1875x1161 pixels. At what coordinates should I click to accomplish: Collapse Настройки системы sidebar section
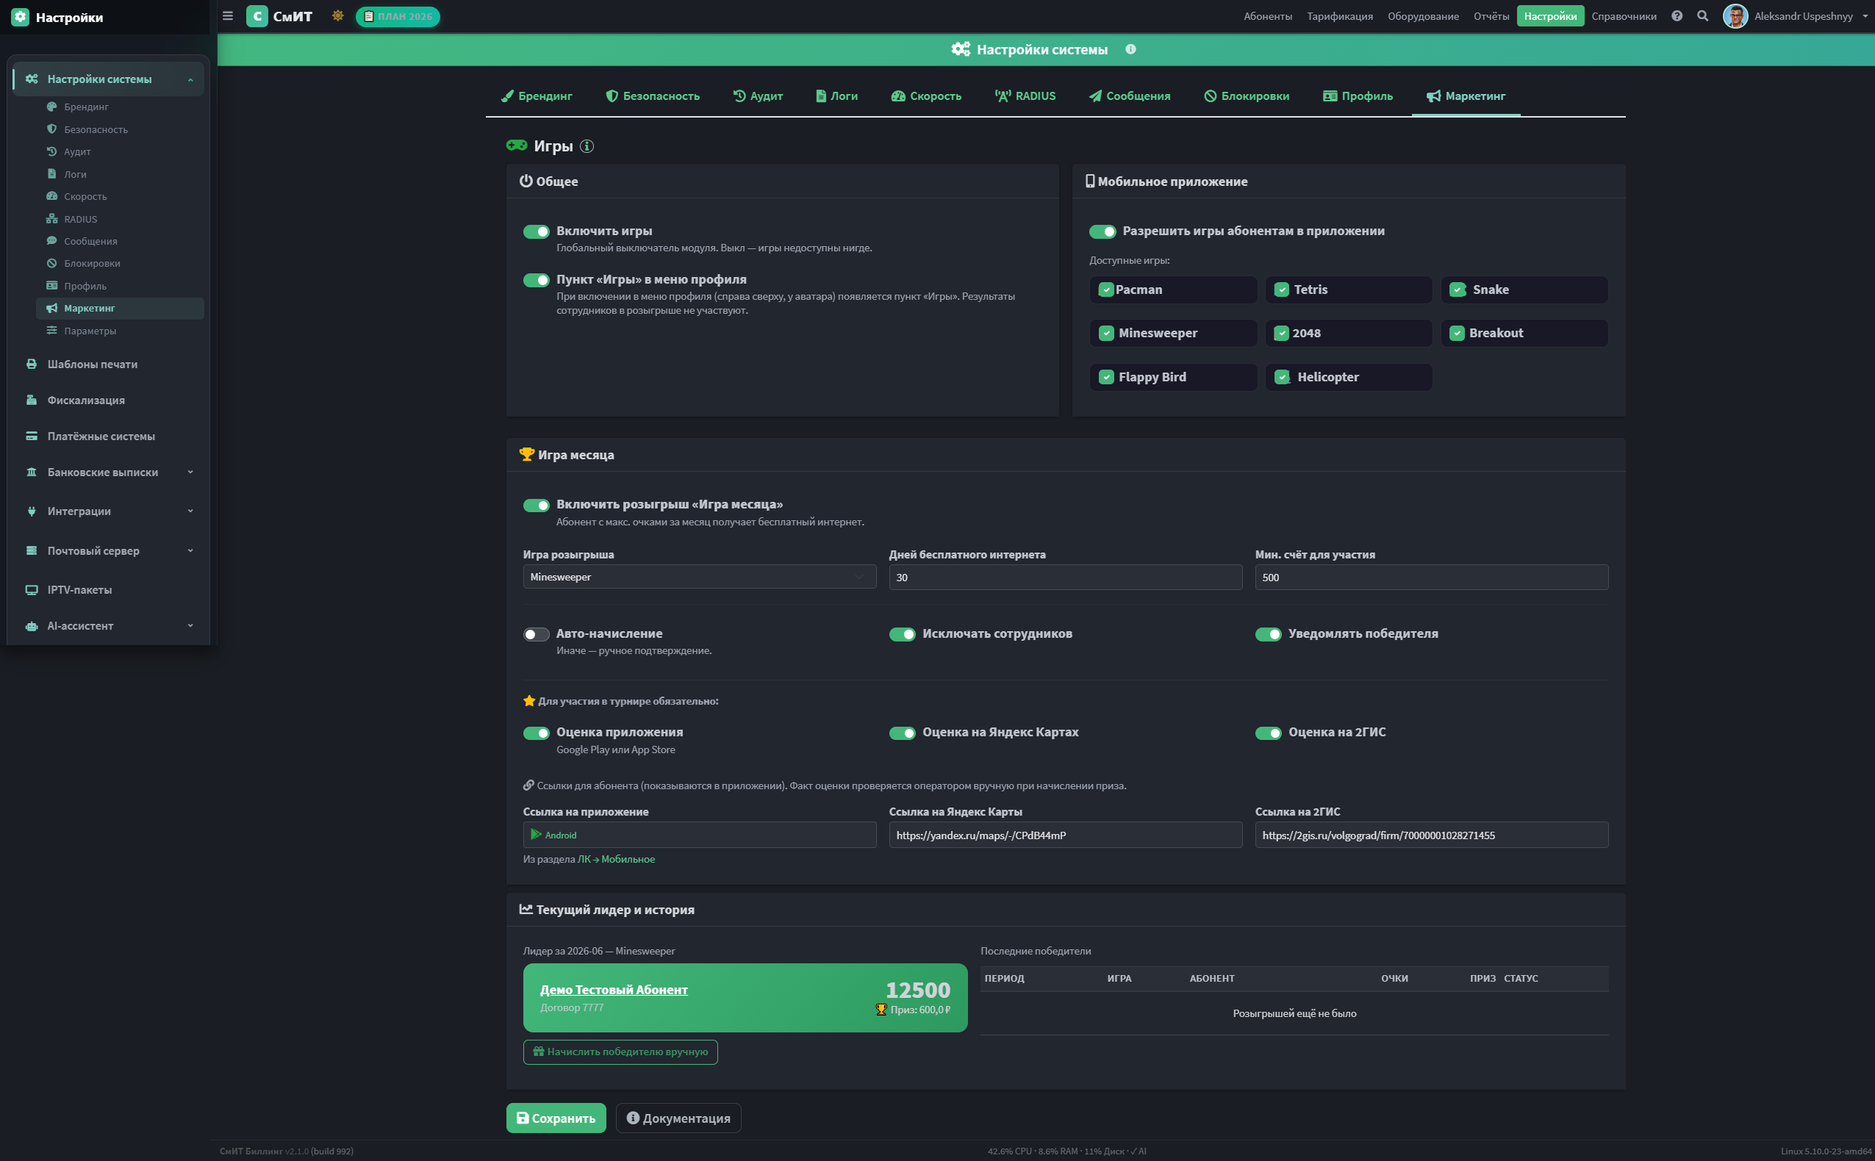coord(107,79)
